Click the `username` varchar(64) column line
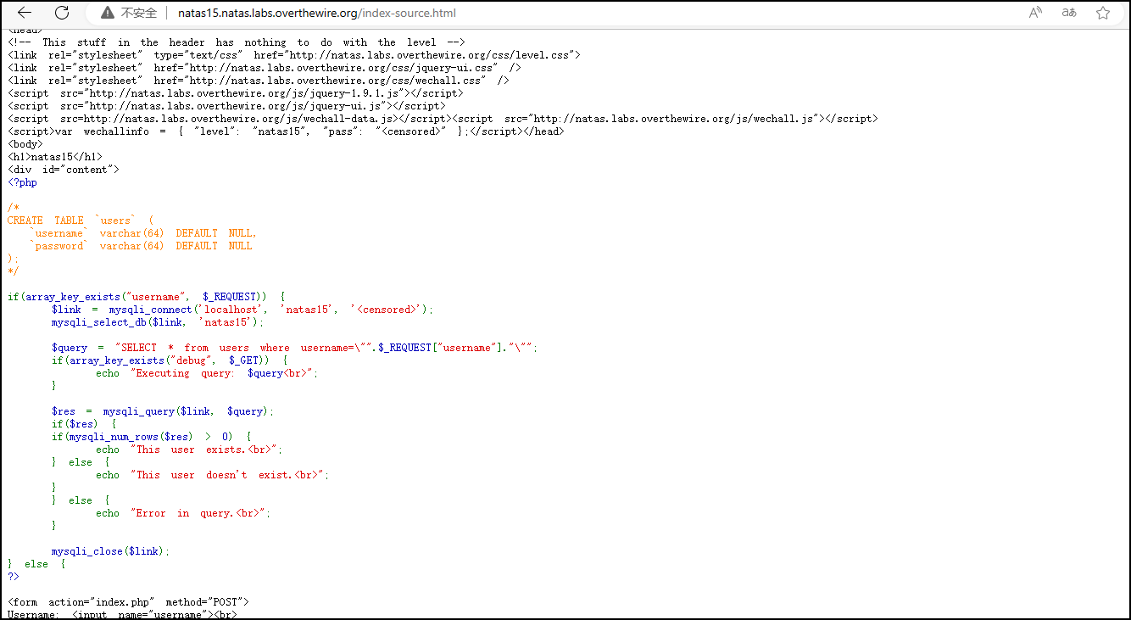Image resolution: width=1131 pixels, height=620 pixels. [143, 233]
